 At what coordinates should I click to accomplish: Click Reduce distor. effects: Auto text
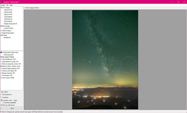tap(11, 66)
